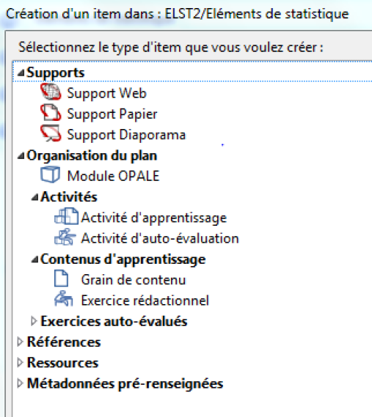The width and height of the screenshot is (372, 417).
Task: Select the Grain de contenu label
Action: pos(134,280)
